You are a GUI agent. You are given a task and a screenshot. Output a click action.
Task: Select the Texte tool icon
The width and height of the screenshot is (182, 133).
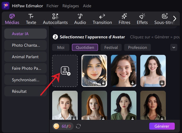pyautogui.click(x=31, y=16)
